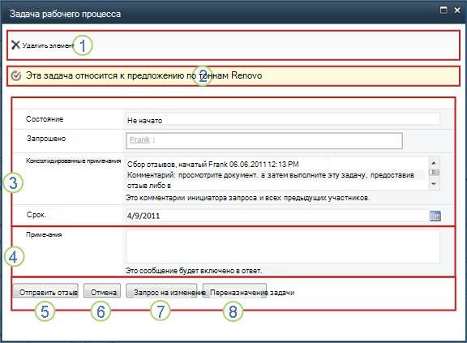Click the consolidated comments scrollbar thumb
The height and width of the screenshot is (343, 467).
coord(434,173)
